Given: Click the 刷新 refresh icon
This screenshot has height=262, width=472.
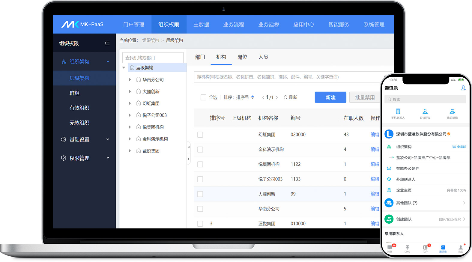Looking at the screenshot, I should coord(285,97).
